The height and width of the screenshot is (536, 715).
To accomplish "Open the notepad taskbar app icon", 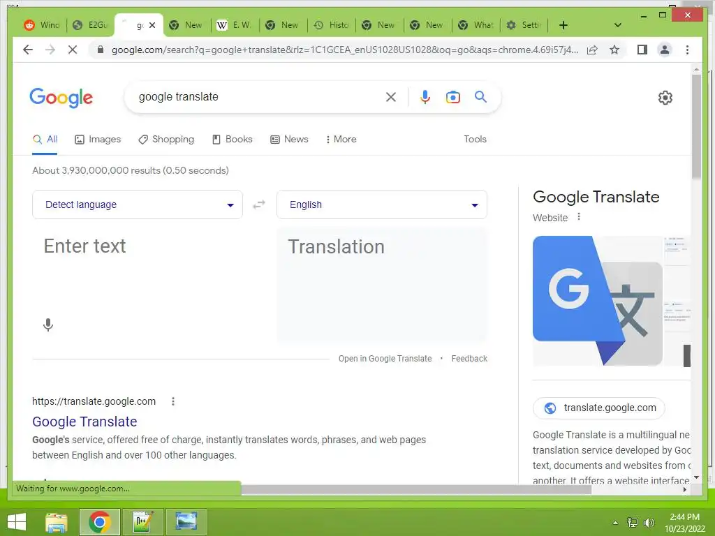I will tap(142, 522).
